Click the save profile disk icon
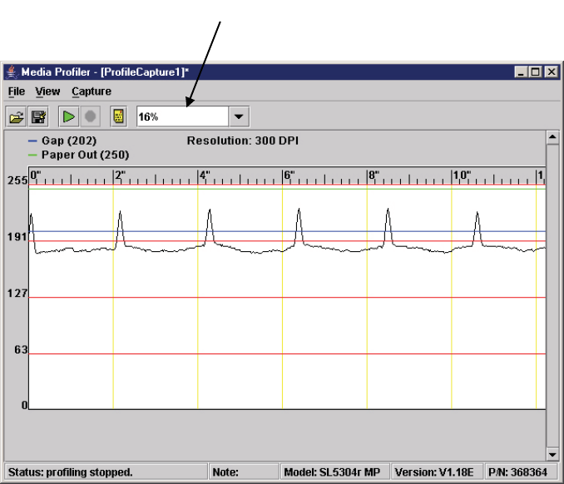564x484 pixels. pyautogui.click(x=38, y=117)
